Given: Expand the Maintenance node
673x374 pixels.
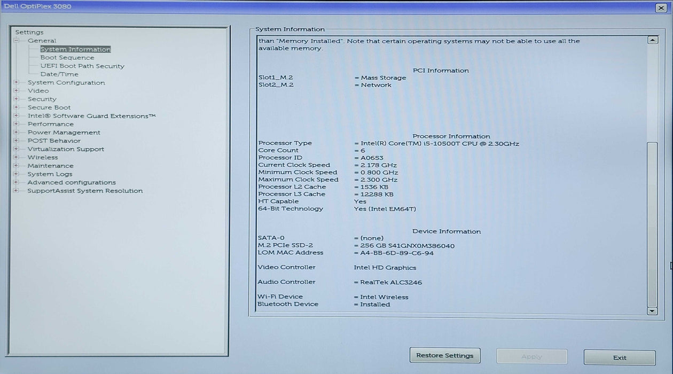Looking at the screenshot, I should click(x=17, y=166).
